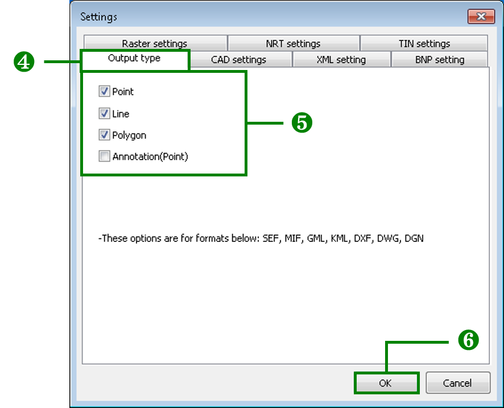Confirm settings with the OK button
Viewport: 504px width, 408px height.
pyautogui.click(x=386, y=383)
